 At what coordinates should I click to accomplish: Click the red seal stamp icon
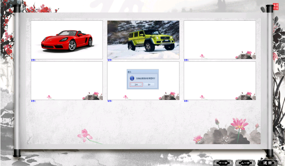[x=275, y=7]
